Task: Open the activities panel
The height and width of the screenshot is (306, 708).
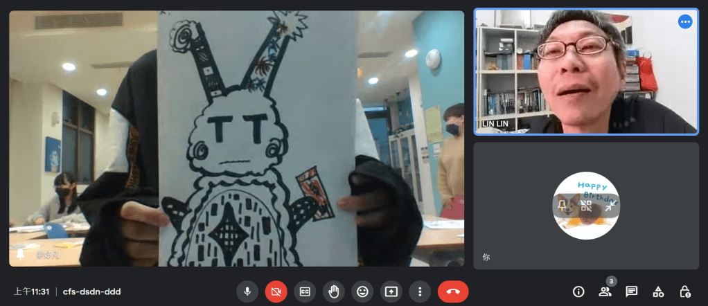Action: [658, 291]
